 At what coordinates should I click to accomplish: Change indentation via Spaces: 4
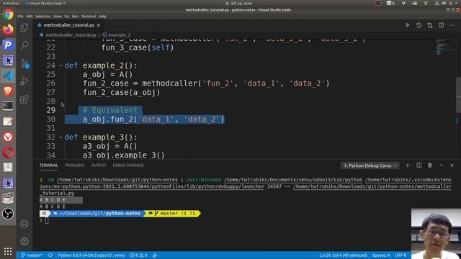coord(381,255)
